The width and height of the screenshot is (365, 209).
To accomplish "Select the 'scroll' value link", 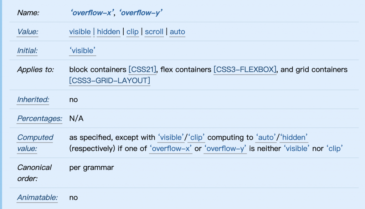I will pos(154,32).
